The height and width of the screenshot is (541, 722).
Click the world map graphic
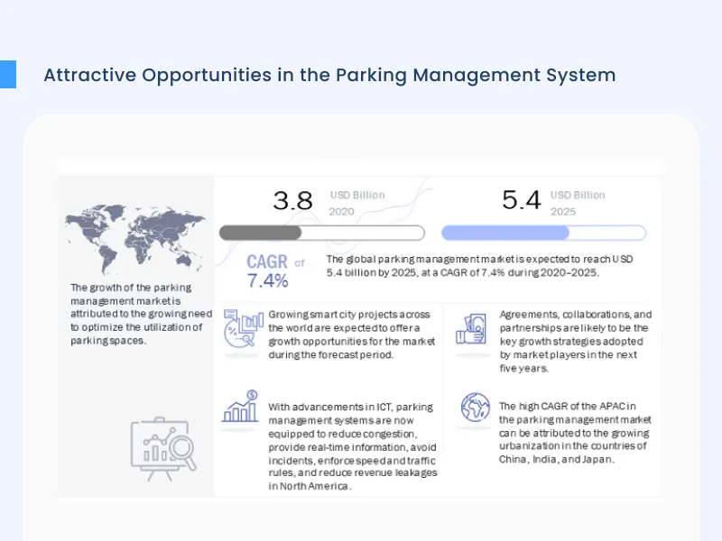pos(135,234)
